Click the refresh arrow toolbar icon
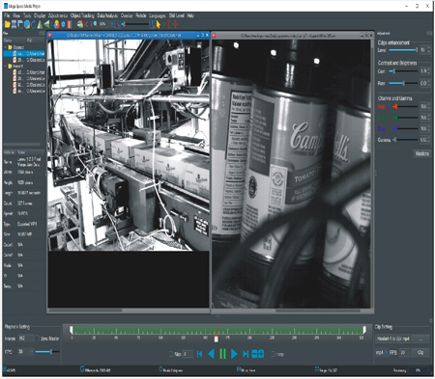Viewport: 435px width, 379px height. point(33,24)
